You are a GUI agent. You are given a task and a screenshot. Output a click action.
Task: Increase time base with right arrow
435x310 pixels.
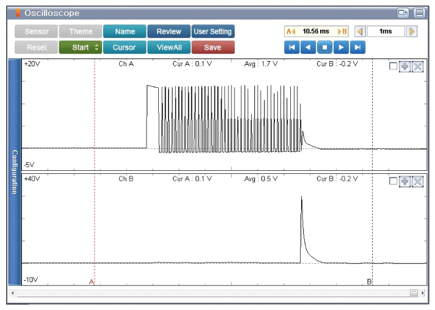(412, 31)
